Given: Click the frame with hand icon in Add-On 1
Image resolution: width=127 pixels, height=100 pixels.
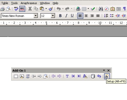Looking at the screenshot, I should point(22,76).
